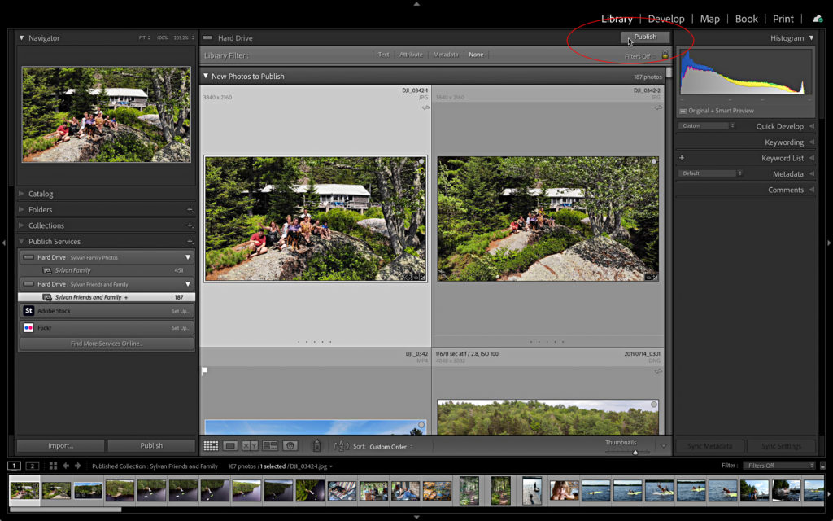The width and height of the screenshot is (833, 521).
Task: Click the Import button
Action: click(60, 445)
